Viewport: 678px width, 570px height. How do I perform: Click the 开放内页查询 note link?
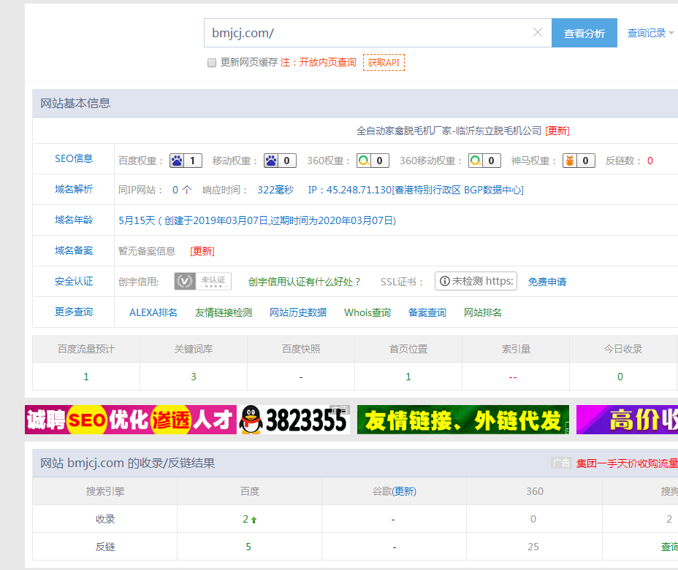[327, 62]
